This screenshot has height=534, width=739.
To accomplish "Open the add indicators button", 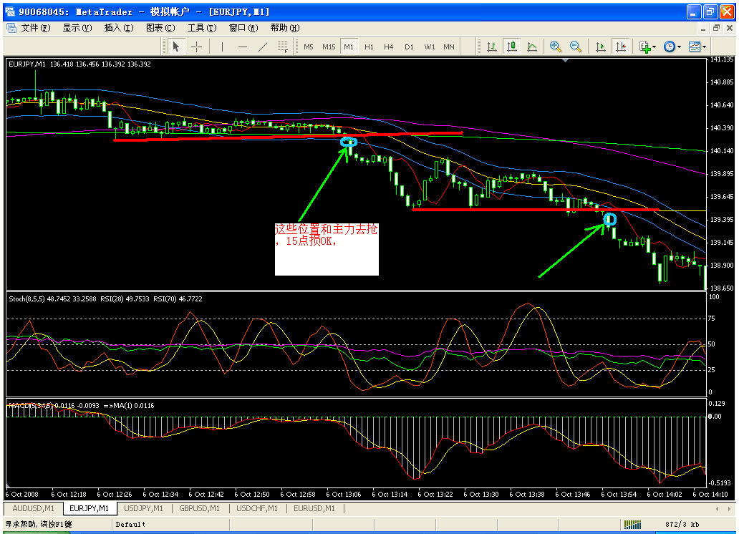I will (x=644, y=47).
